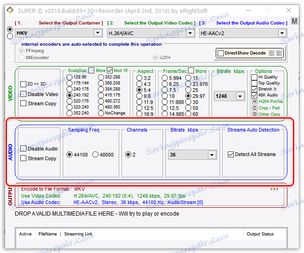Toggle the DirectShow Decode checkbox
The width and height of the screenshot is (304, 253).
point(220,53)
